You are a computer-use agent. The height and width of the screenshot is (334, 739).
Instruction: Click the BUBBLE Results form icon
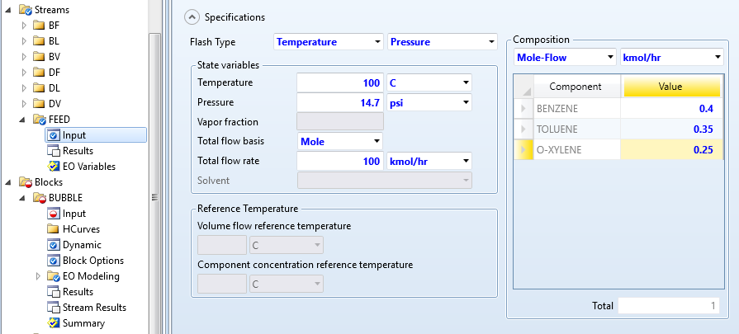(x=53, y=292)
